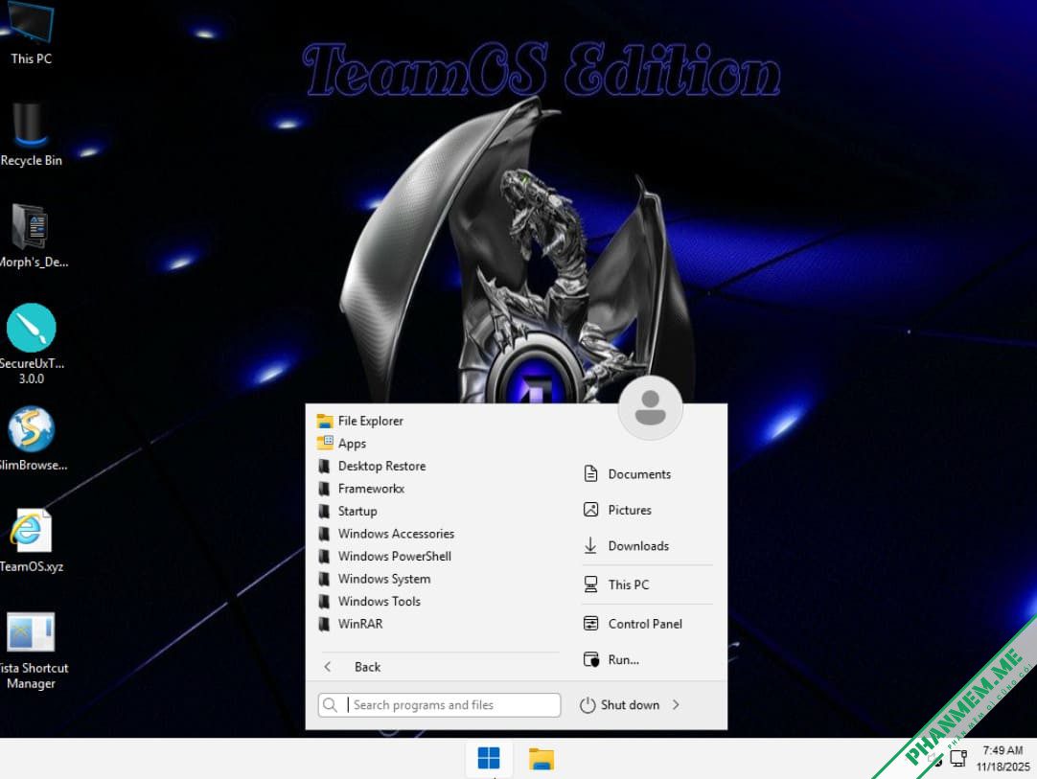Screen dimensions: 1037x779
Task: Click the Startup folder icon
Action: 324,511
